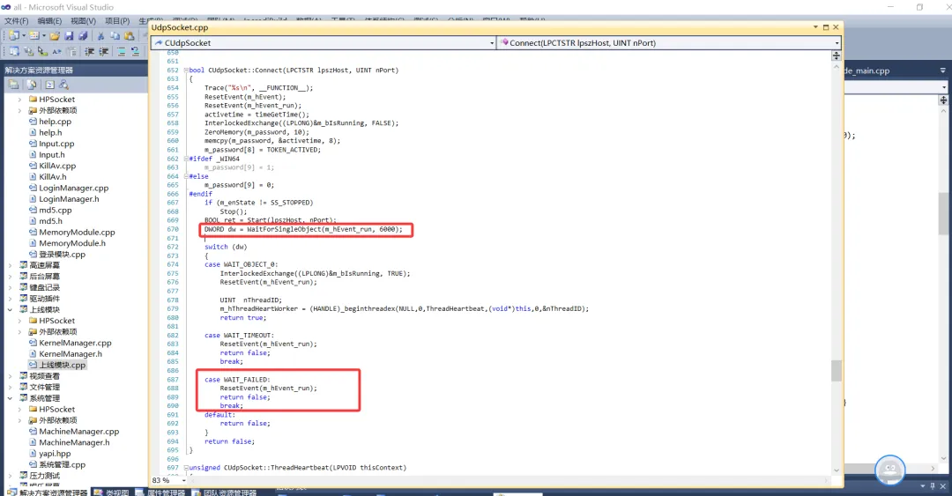
Task: Click the background window vertical scrollbar thumb
Action: click(x=943, y=214)
